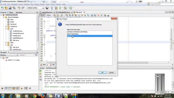Select mahasiswa.MahasiswaListDialog in class list

pyautogui.click(x=90, y=32)
